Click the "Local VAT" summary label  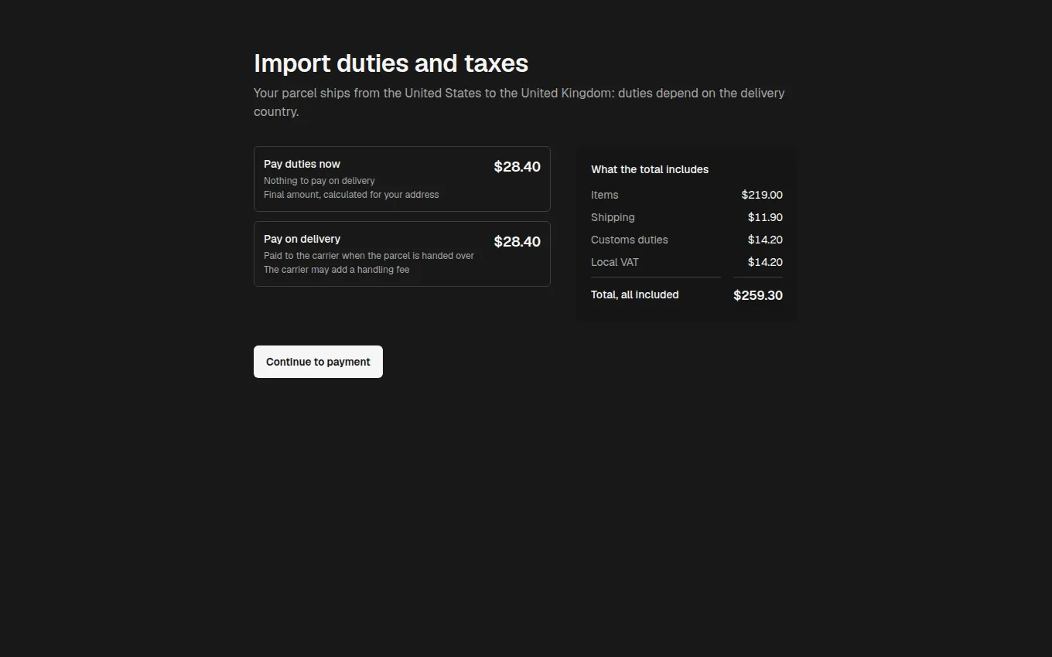615,262
